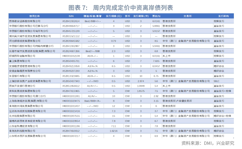Click ISIN 'HK0001031381'
The height and width of the screenshot is (149, 242).
[71, 96]
